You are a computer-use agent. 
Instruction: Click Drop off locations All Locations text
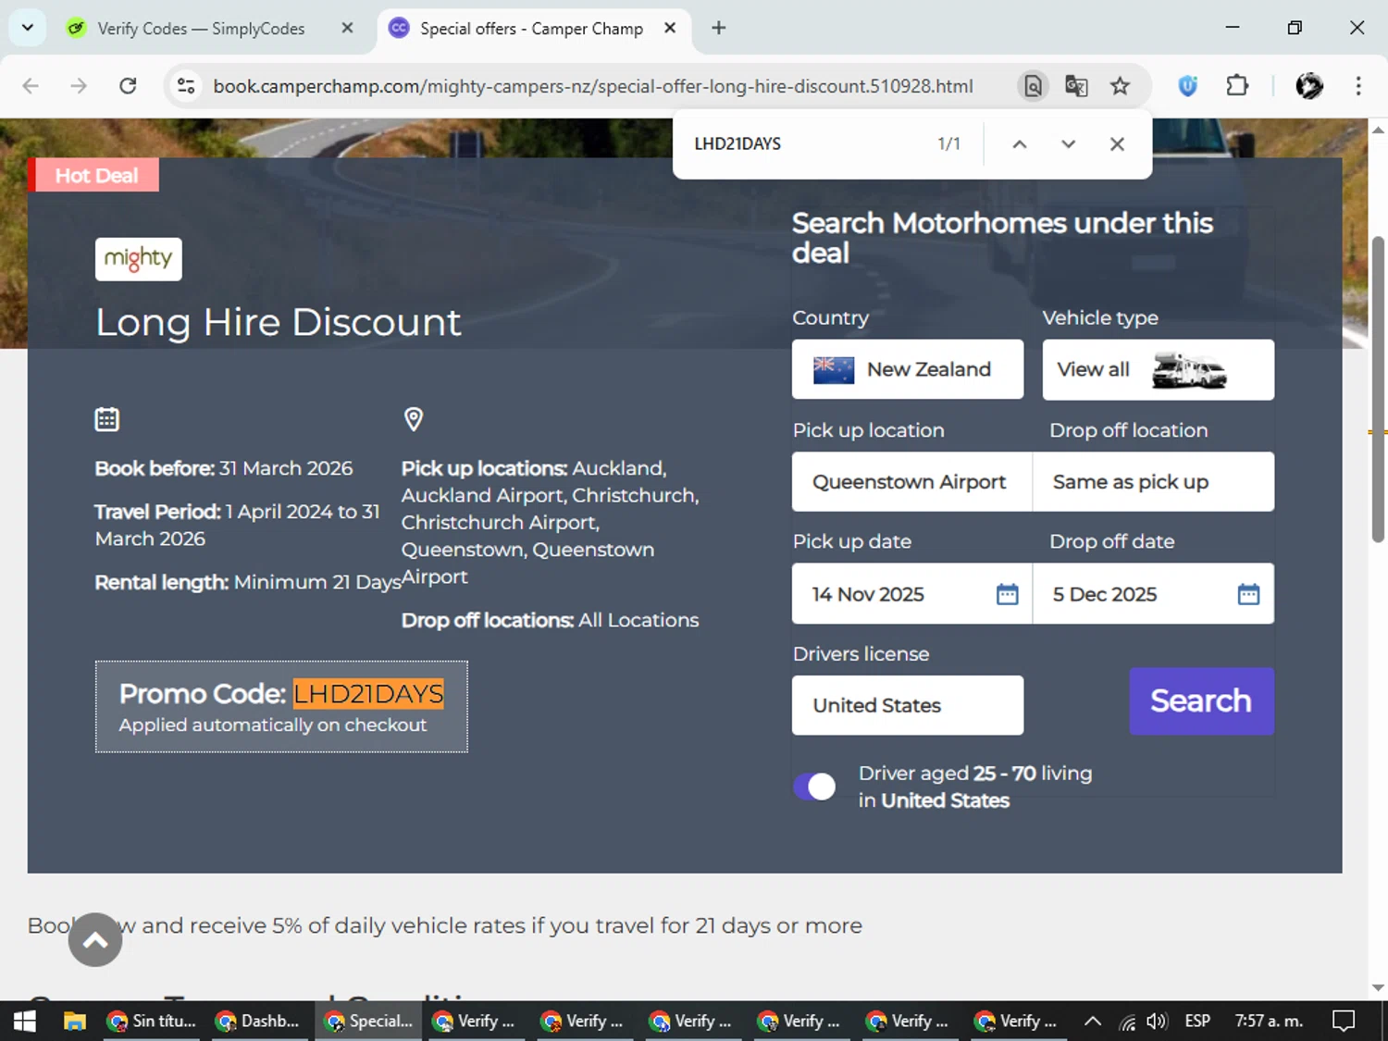(550, 620)
